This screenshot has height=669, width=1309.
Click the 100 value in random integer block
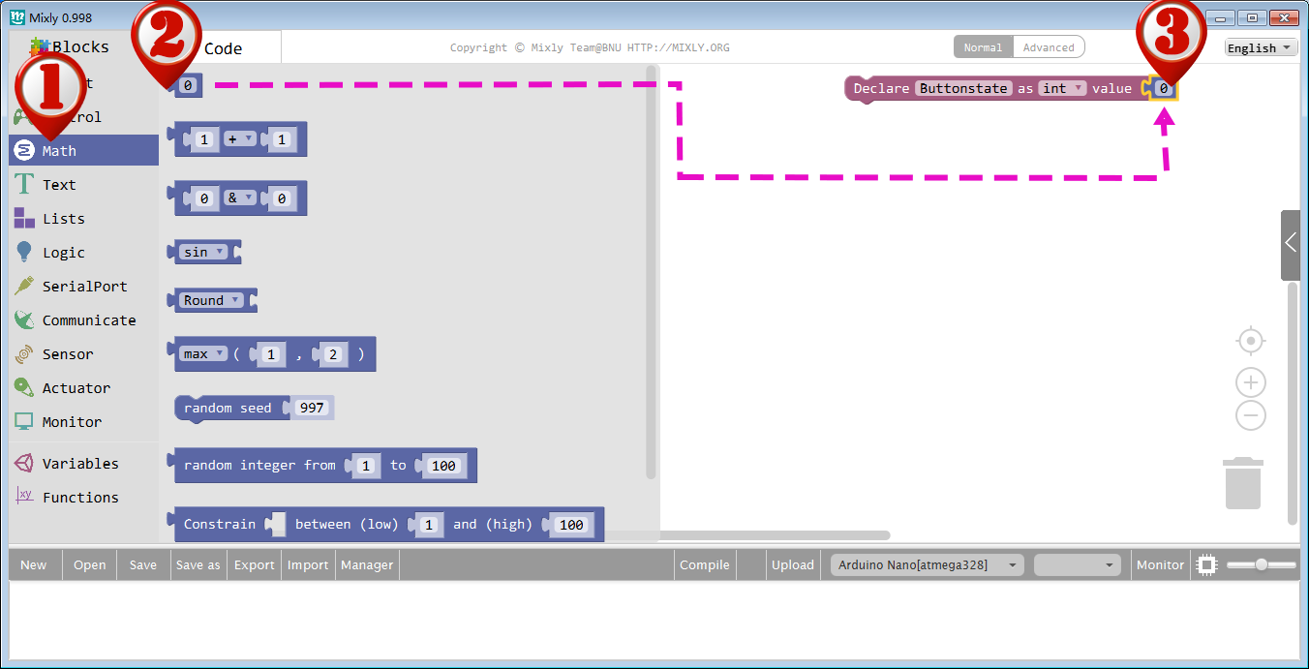point(443,466)
